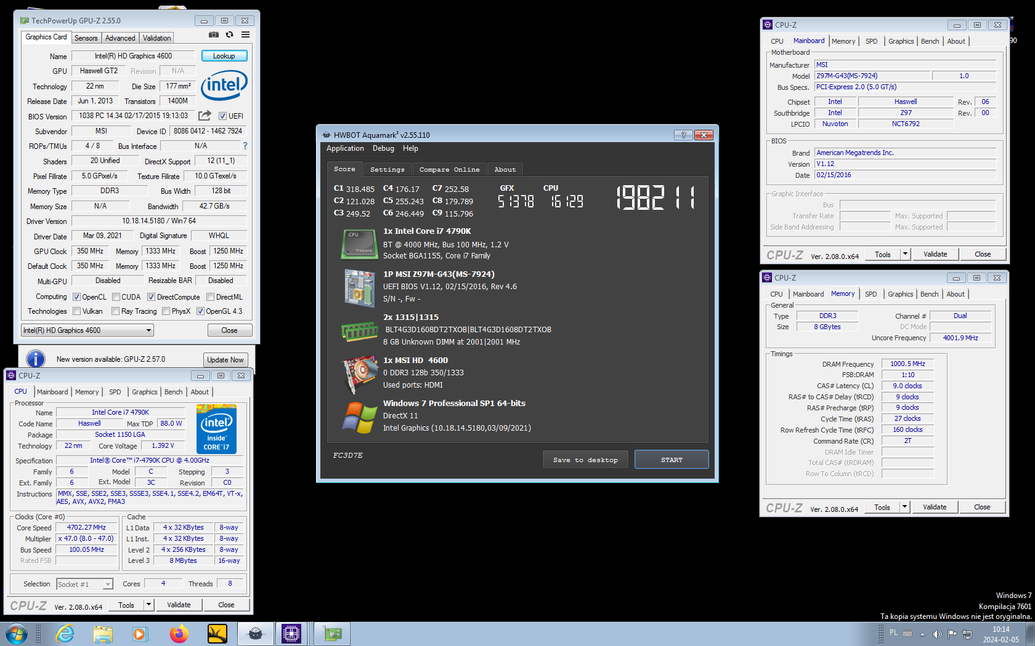Click the Aquamark CPU chip icon
Screen dimensions: 1035x646
359,244
